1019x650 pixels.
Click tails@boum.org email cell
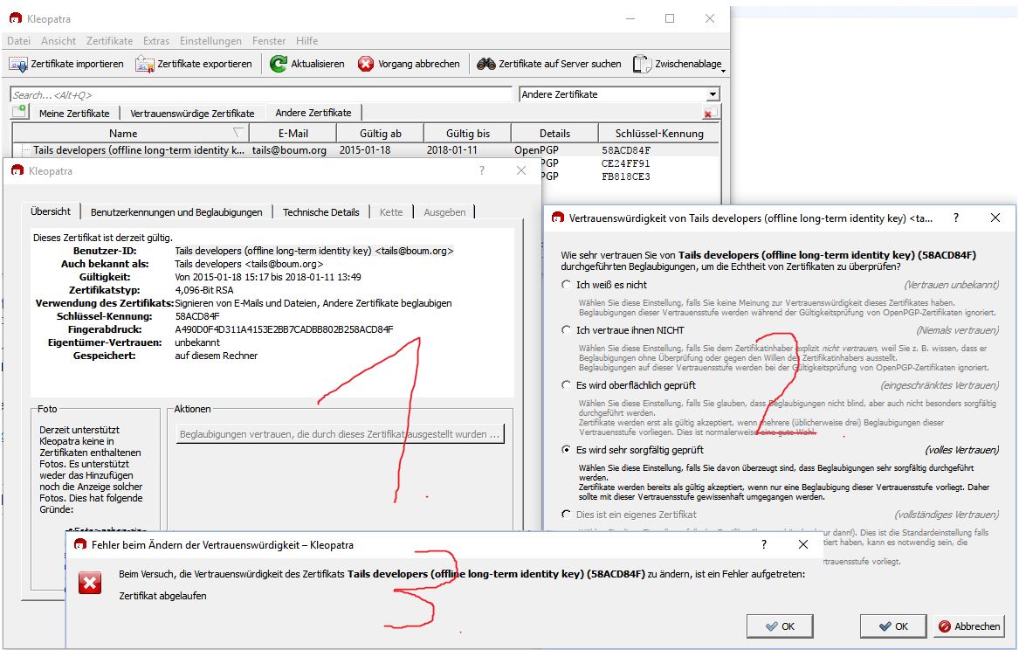[289, 150]
